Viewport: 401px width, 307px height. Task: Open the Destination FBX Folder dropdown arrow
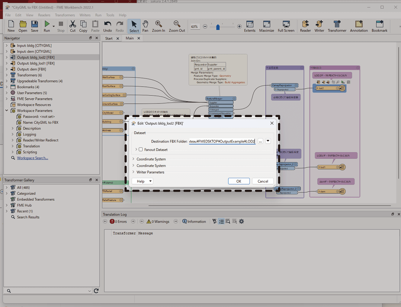[x=268, y=141]
